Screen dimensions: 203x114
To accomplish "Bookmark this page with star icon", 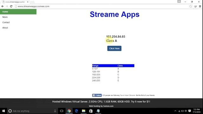I will coord(191,6).
